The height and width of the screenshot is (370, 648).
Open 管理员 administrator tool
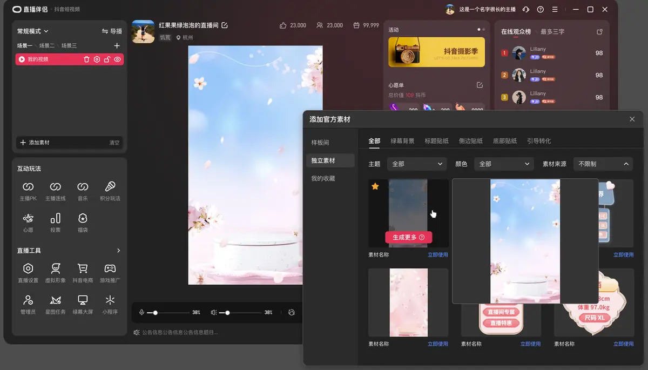pyautogui.click(x=28, y=304)
